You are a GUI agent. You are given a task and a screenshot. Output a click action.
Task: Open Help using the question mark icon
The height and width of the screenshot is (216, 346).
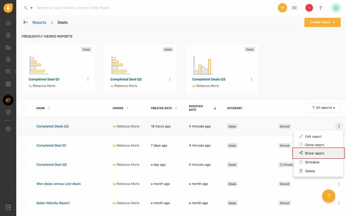point(321,7)
